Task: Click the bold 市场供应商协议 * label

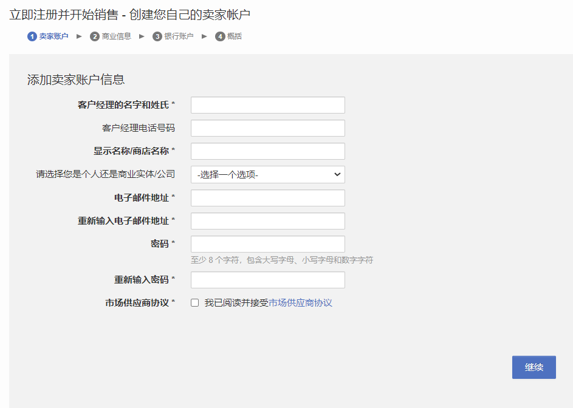Action: click(140, 303)
